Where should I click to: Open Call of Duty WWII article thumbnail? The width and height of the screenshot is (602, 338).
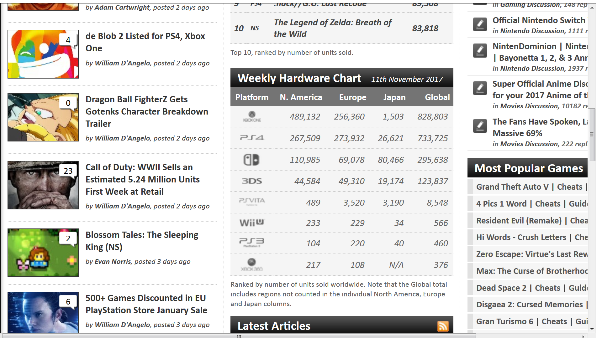pos(43,185)
